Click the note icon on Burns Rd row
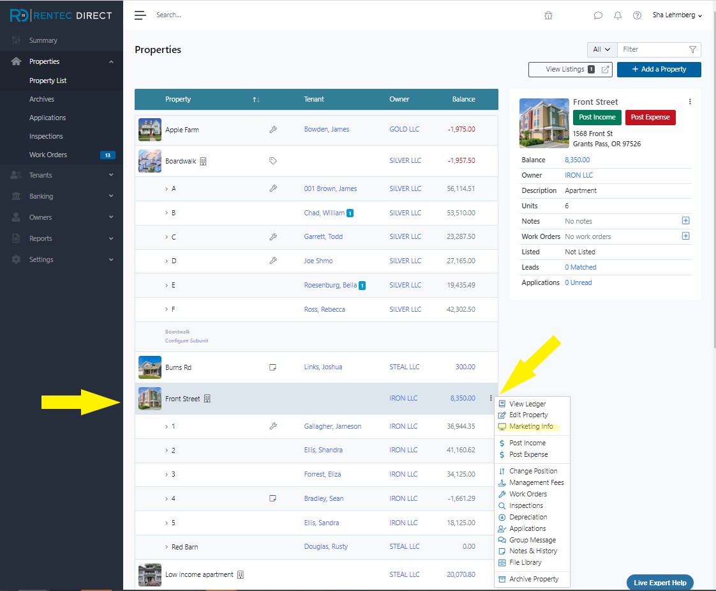 [x=272, y=367]
